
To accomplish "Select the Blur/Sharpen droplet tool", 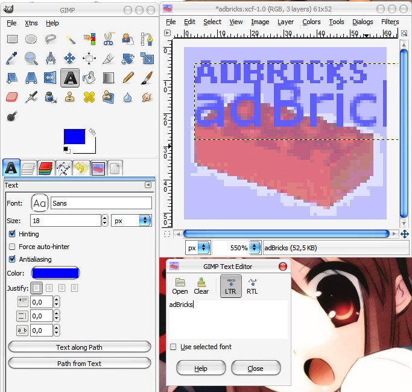I will 128,97.
